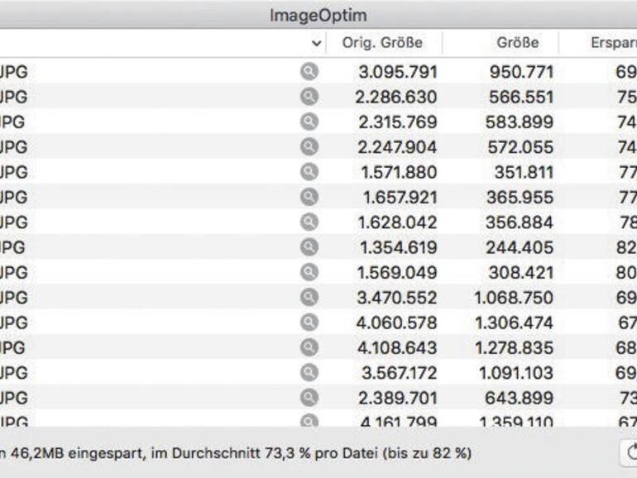Select the row with size 1.068.750
This screenshot has height=478, width=637.
[514, 297]
